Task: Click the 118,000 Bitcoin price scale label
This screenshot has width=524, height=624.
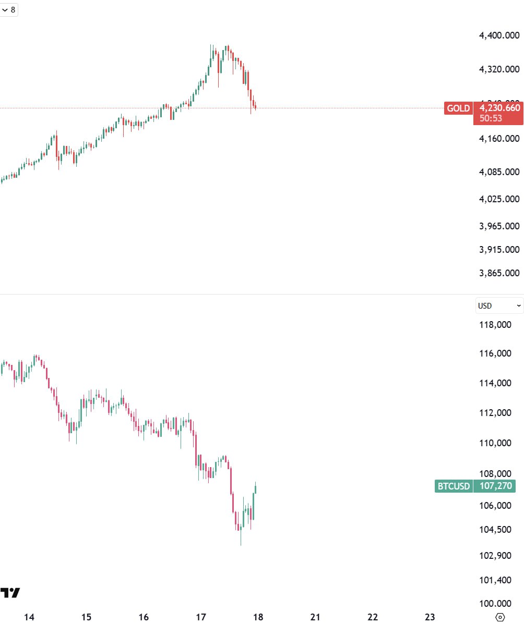Action: 495,325
